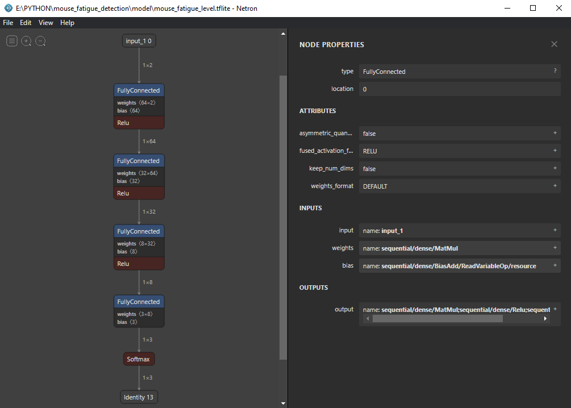Click the location field value 0
This screenshot has height=408, width=571.
click(x=460, y=89)
